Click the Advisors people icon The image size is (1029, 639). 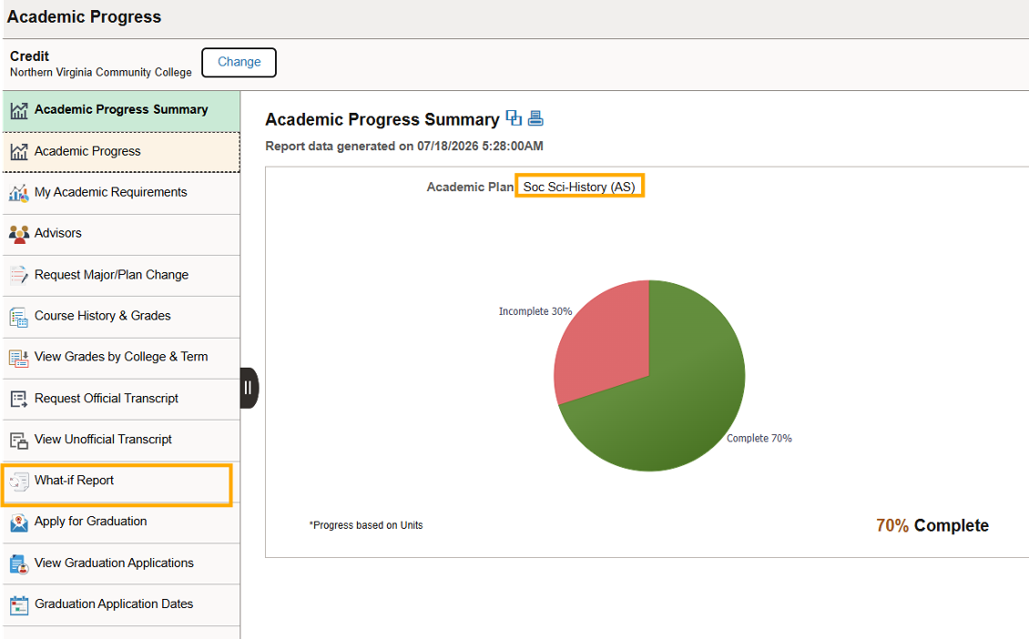19,234
